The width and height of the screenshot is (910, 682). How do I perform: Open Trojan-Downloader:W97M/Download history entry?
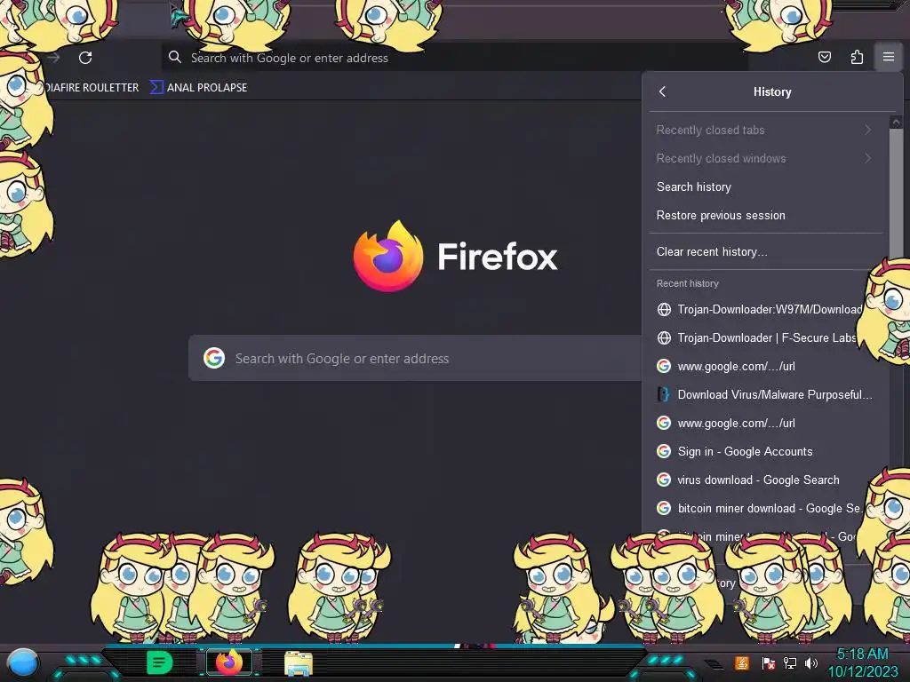765,309
